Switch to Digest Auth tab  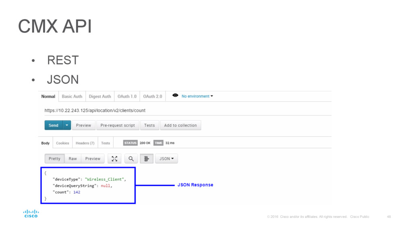click(x=100, y=96)
